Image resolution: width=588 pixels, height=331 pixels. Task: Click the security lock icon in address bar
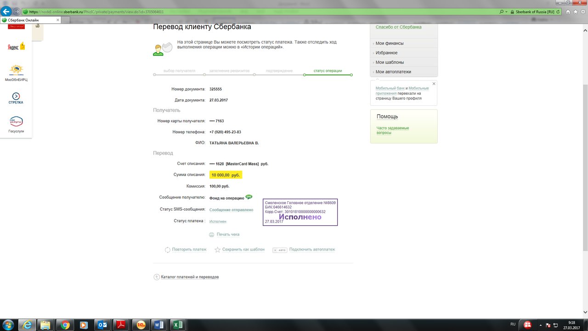(512, 11)
